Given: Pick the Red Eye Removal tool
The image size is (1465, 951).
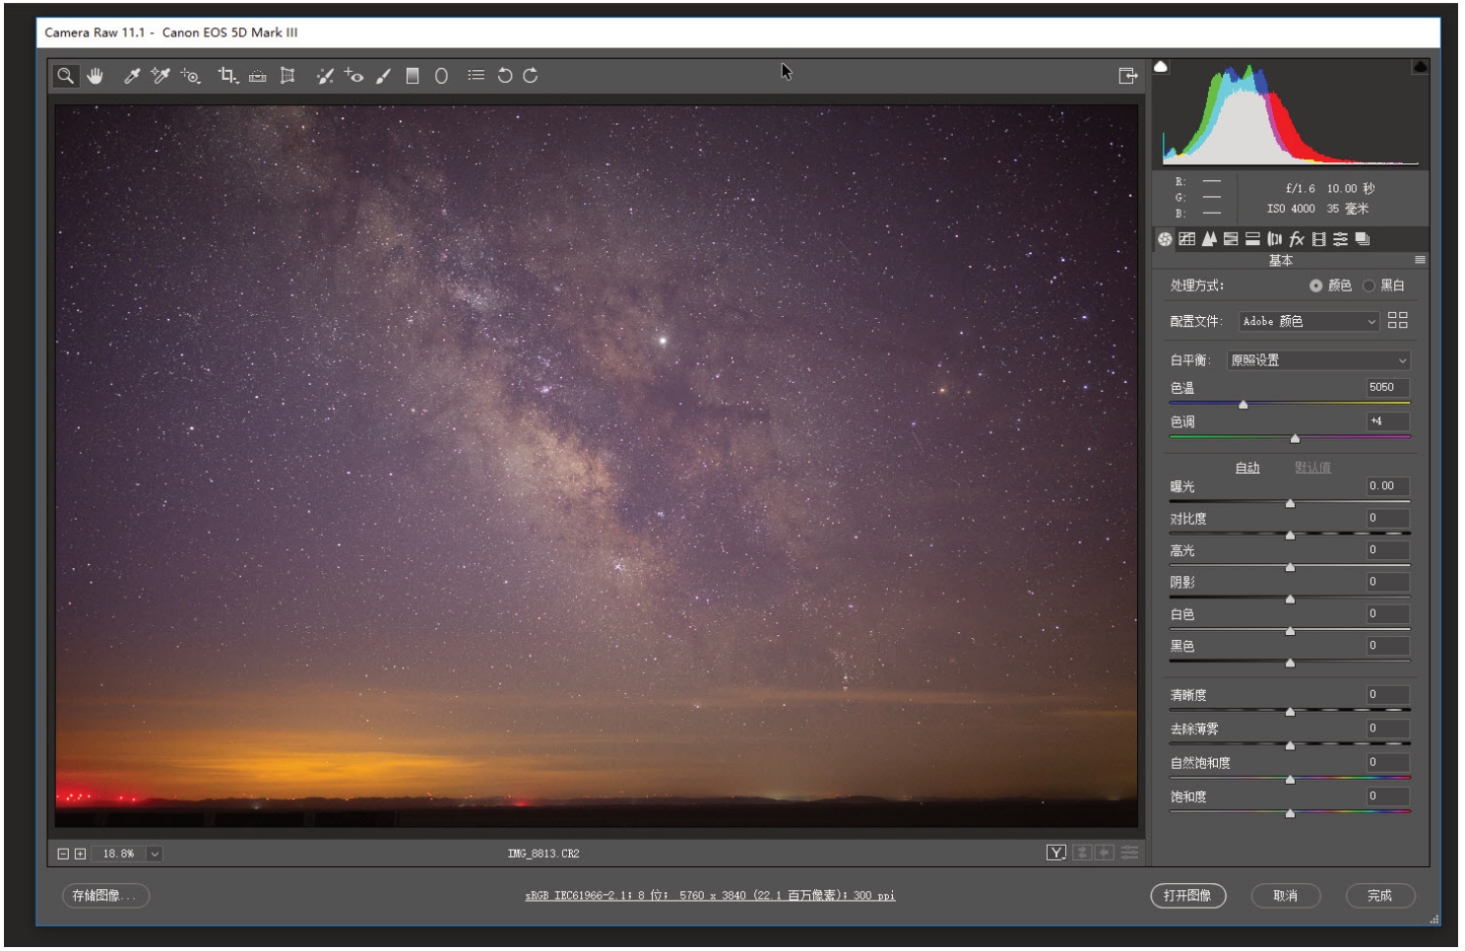Looking at the screenshot, I should tap(353, 76).
